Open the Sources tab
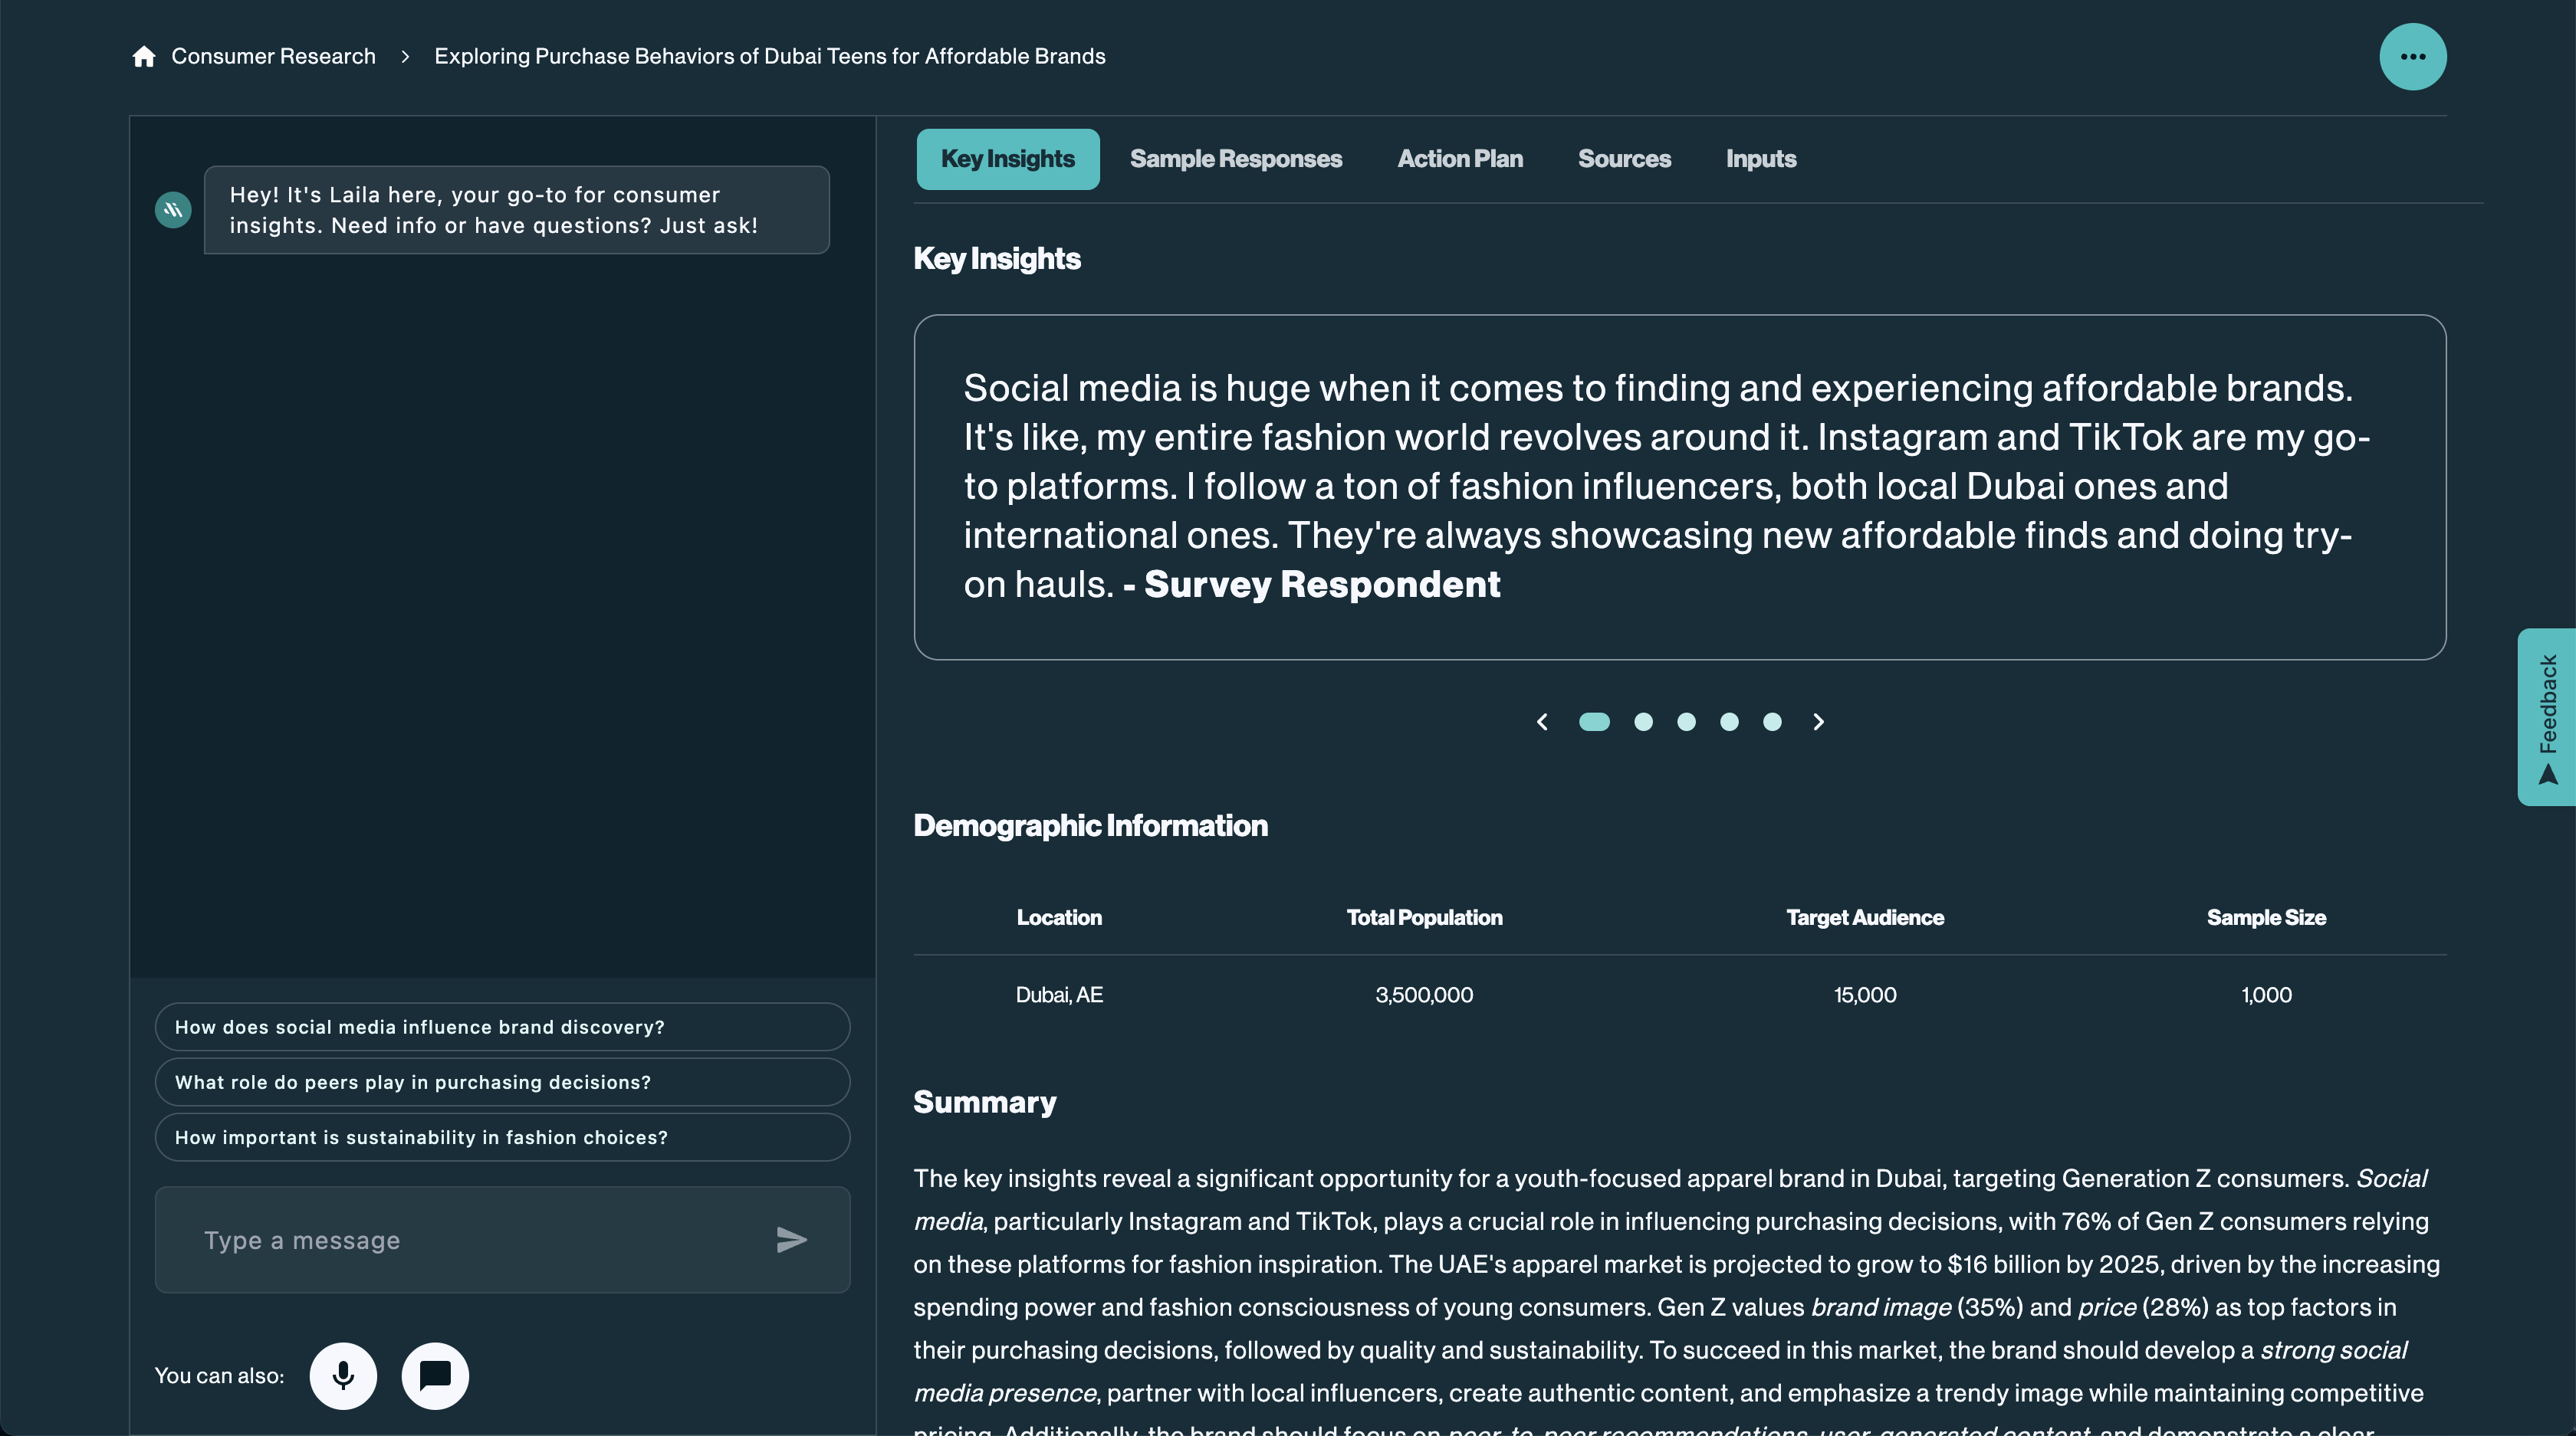Viewport: 2576px width, 1436px height. tap(1624, 159)
